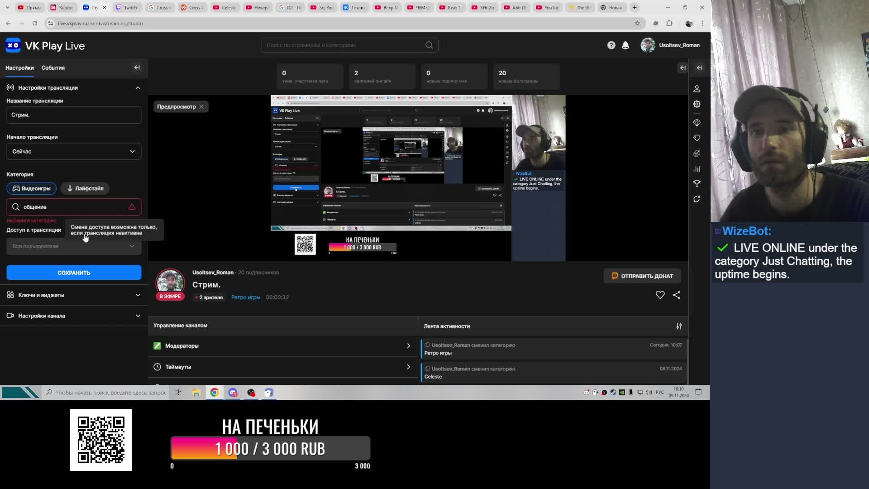869x489 pixels.
Task: Switch to the События tab
Action: (x=53, y=68)
